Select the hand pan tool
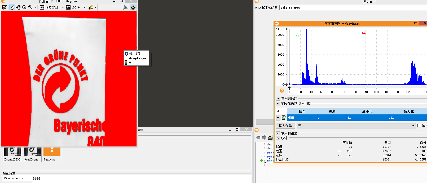The width and height of the screenshot is (427, 183). click(x=18, y=7)
